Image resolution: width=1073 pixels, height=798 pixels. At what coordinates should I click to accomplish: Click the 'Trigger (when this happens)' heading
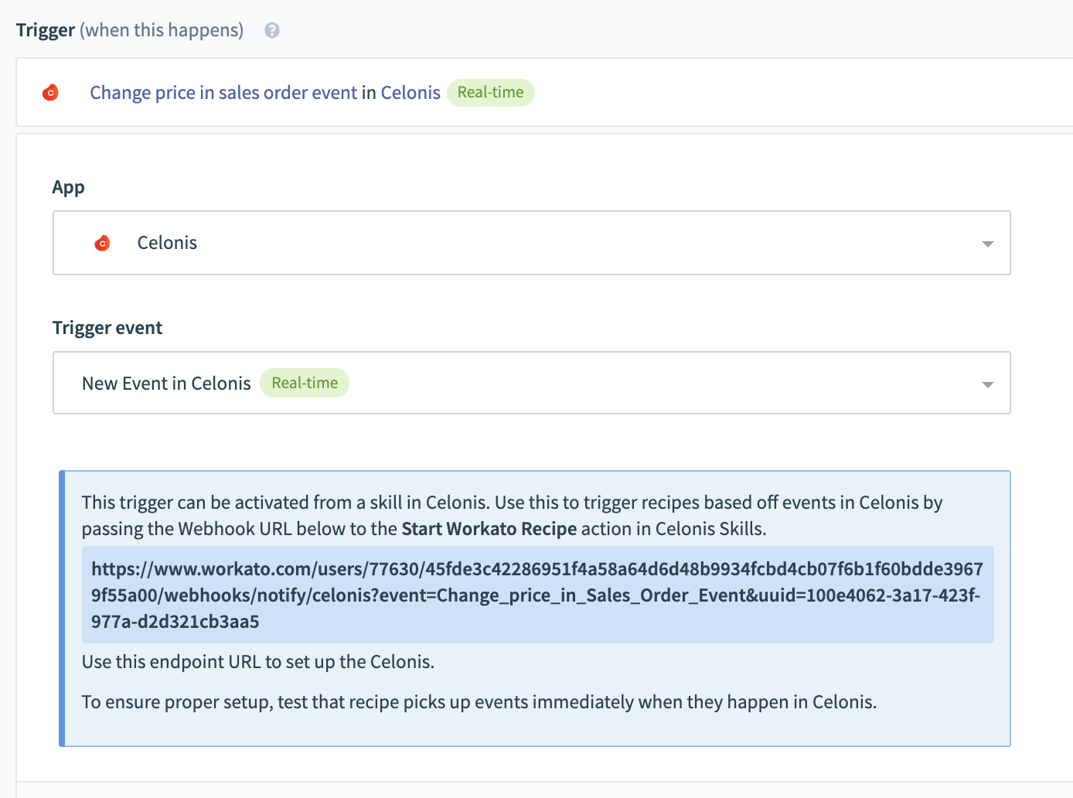[x=129, y=30]
